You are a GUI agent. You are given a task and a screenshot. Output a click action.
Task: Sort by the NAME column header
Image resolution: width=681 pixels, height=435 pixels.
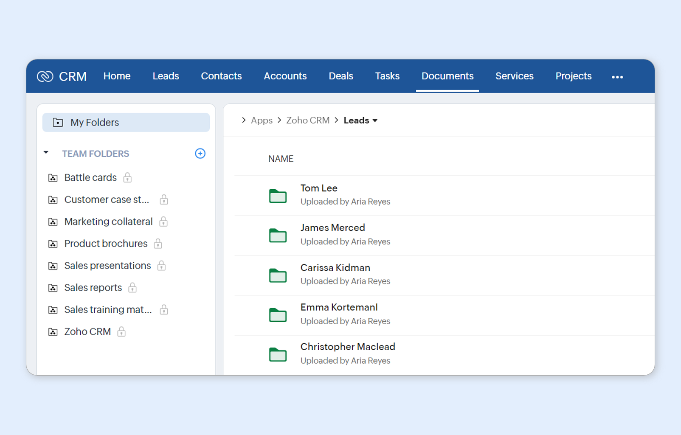pos(281,159)
